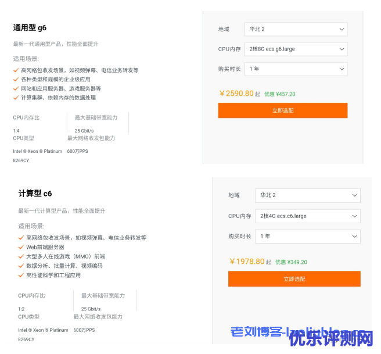Expand the 2核4G ecs.c6.large dropdown
Viewport: 381px width, 354px height.
[308, 216]
